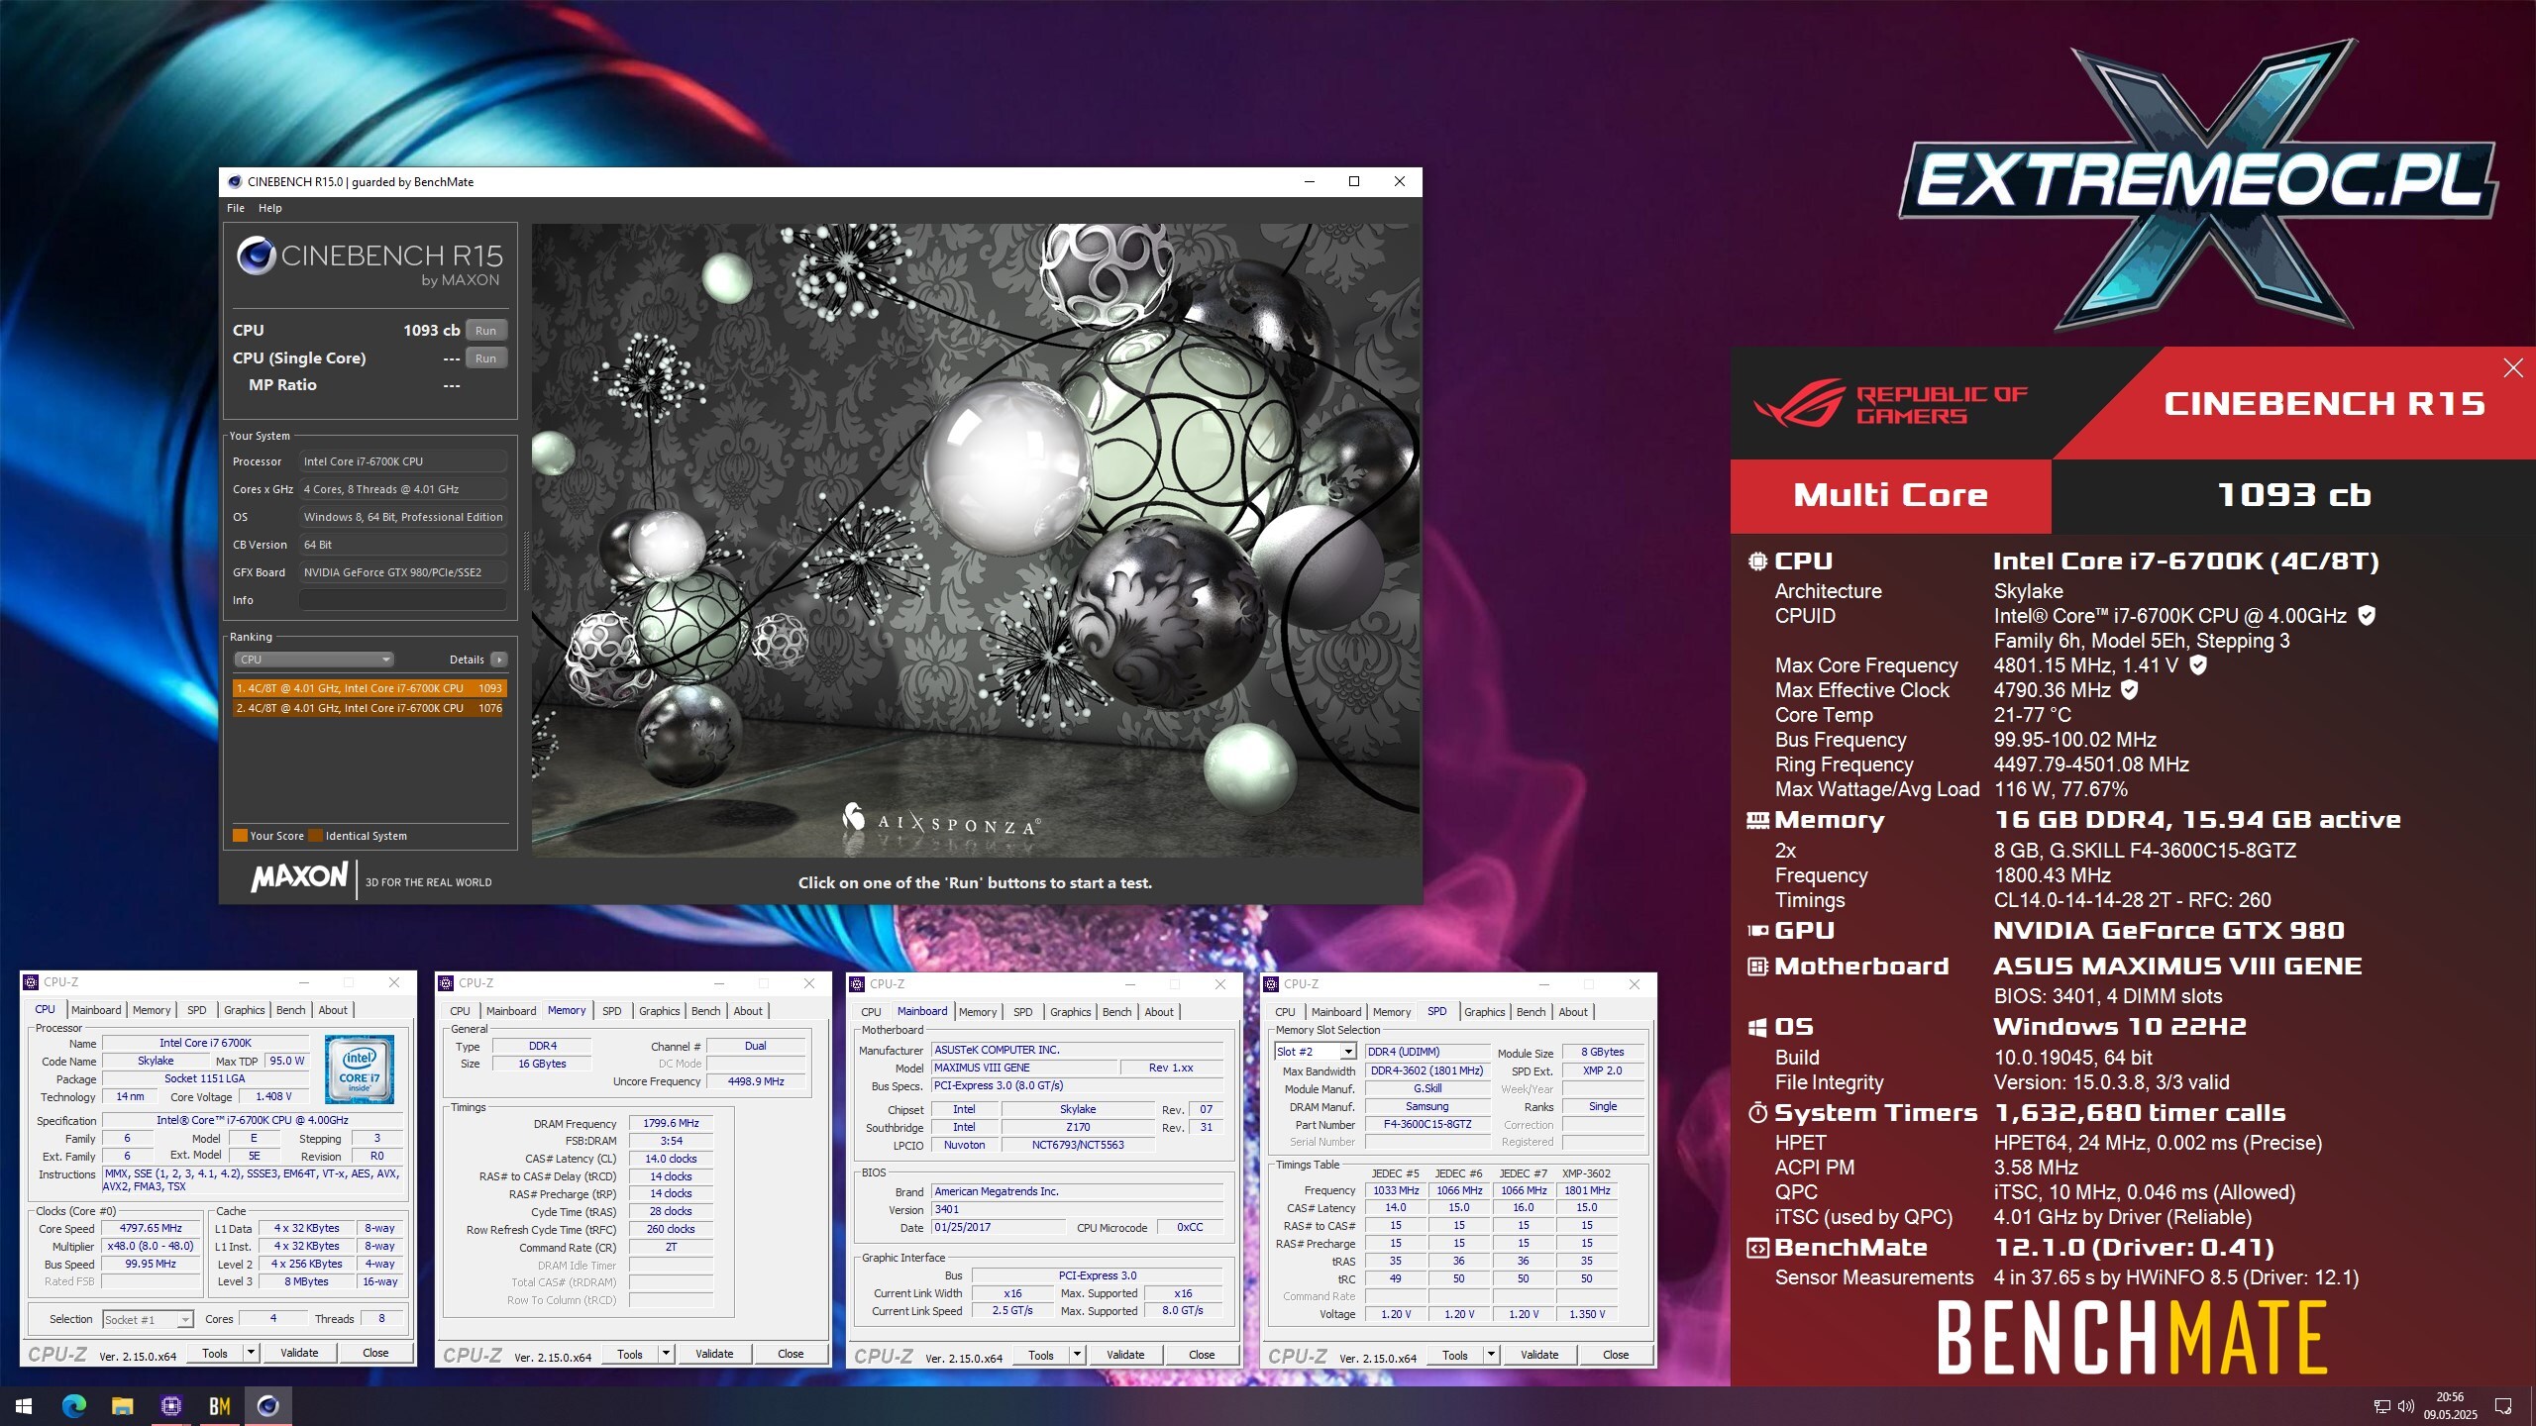Open the Windows Start menu
2536x1426 pixels.
coord(24,1405)
